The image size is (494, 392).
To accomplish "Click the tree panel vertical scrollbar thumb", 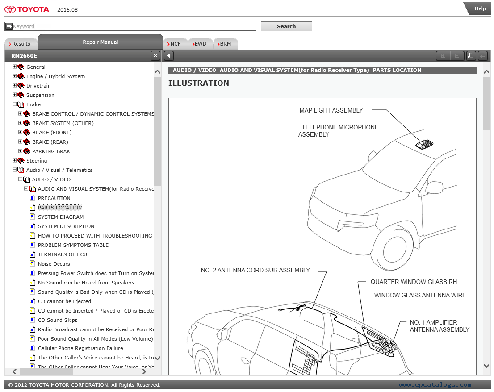I will point(158,131).
